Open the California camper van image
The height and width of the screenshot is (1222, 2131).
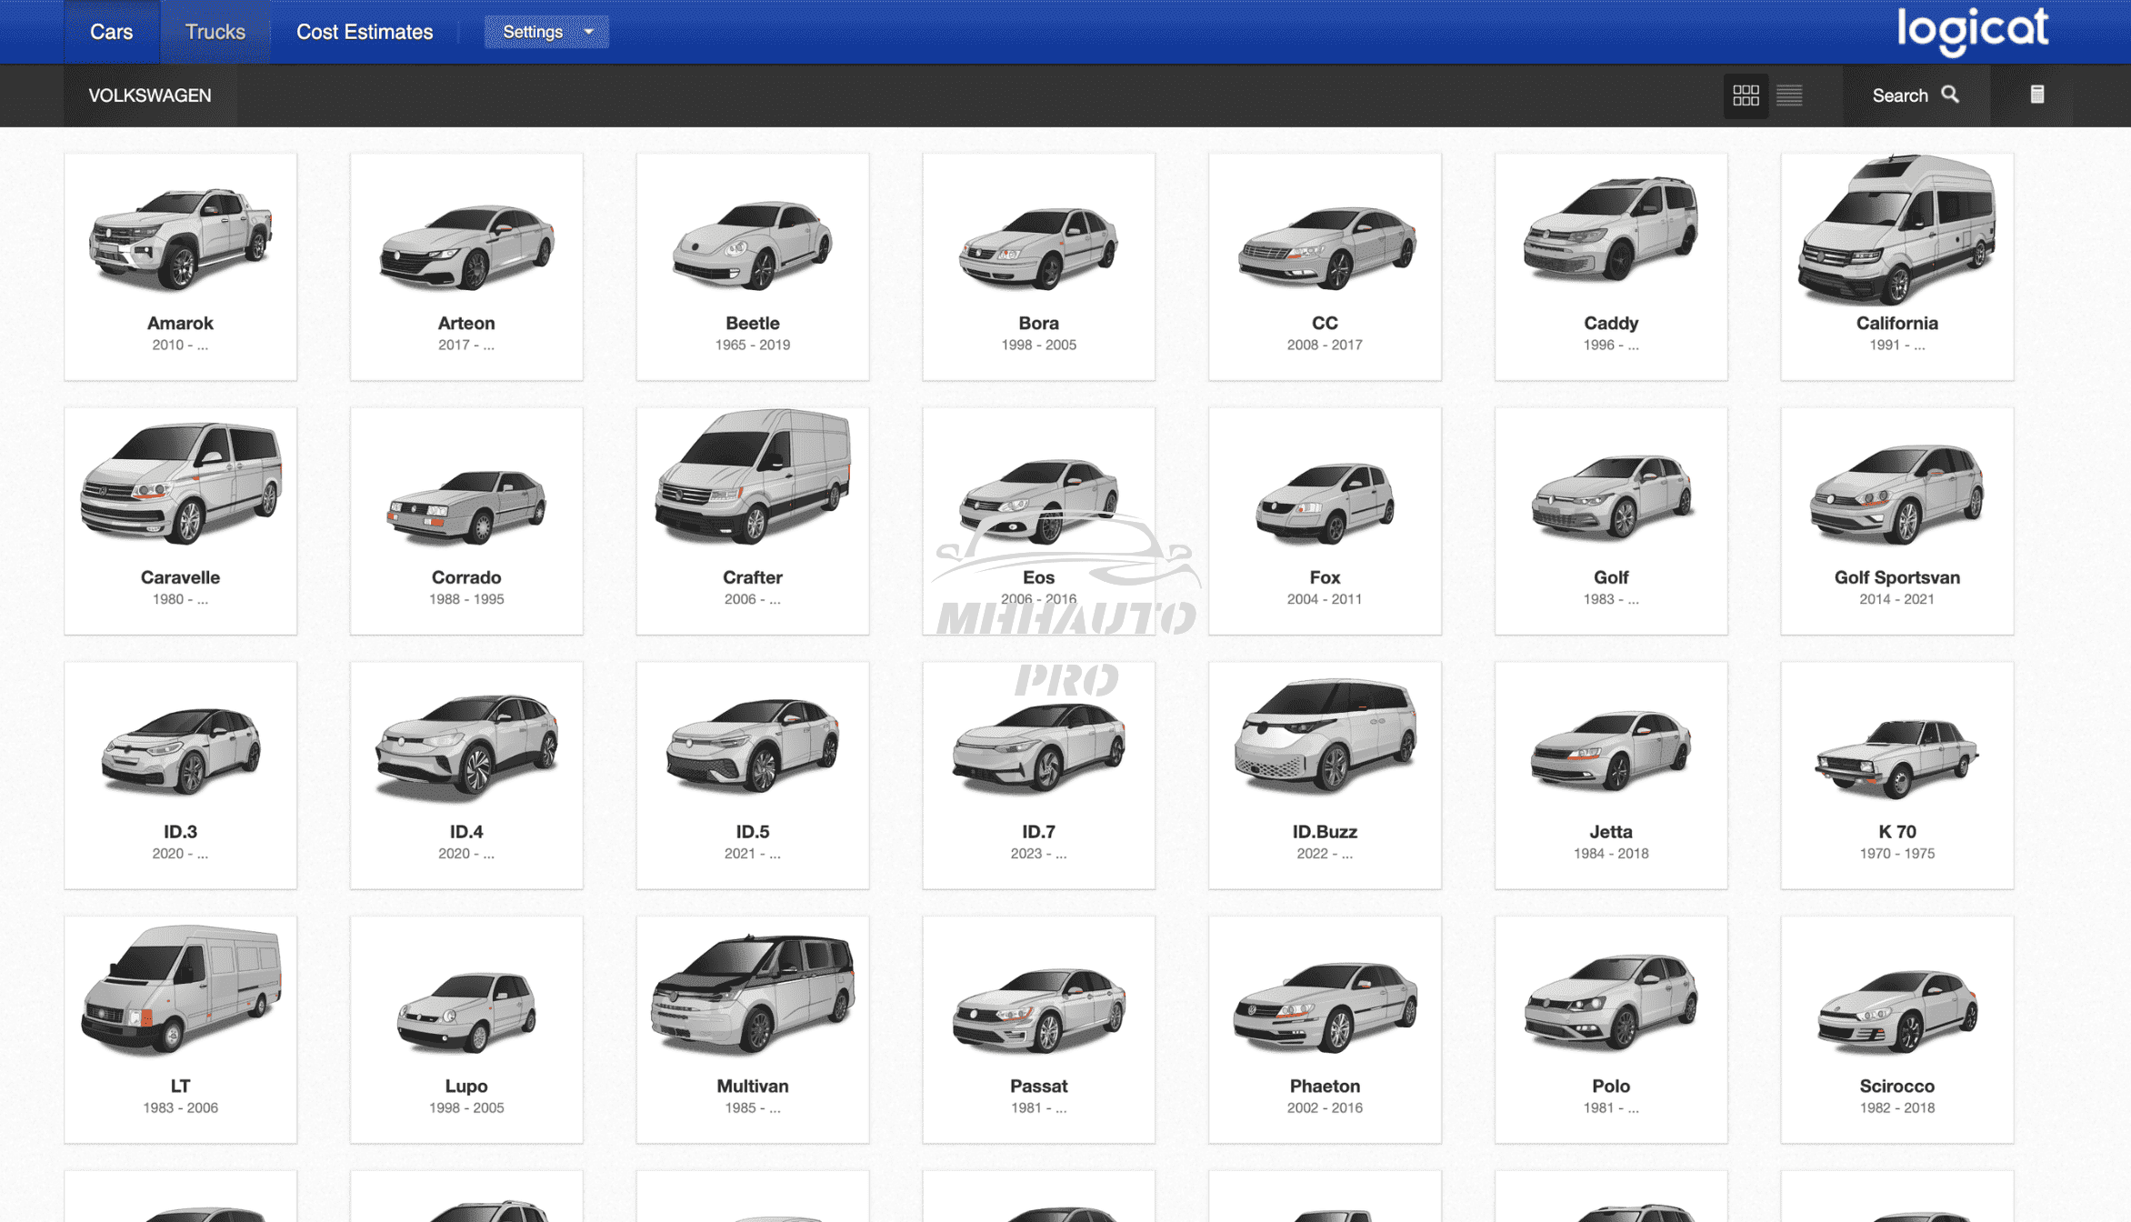[x=1896, y=230]
